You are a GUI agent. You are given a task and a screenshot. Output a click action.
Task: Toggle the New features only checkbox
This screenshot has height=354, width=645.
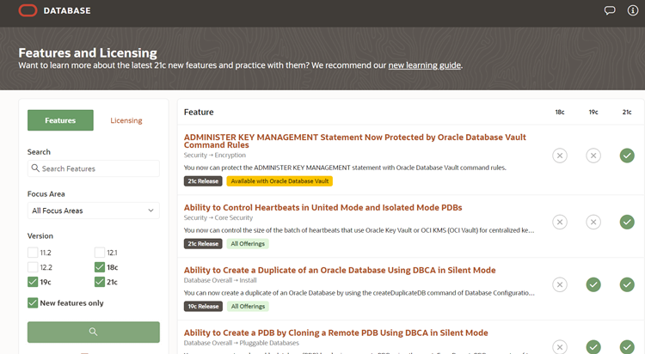pos(33,302)
